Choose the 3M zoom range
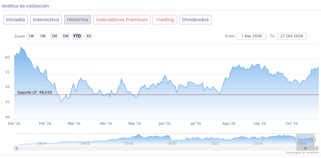 (54, 36)
